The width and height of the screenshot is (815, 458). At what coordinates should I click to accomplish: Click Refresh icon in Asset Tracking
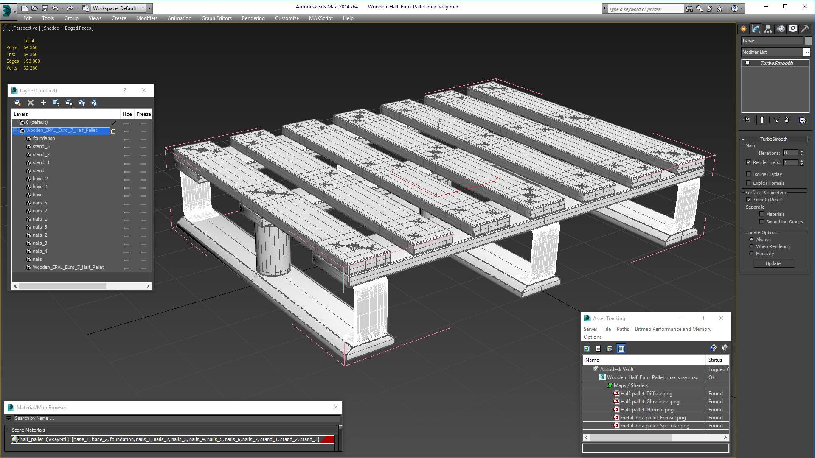[x=587, y=349]
